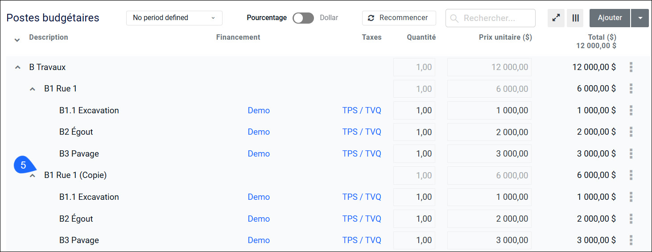Viewport: 652px width, 252px height.
Task: Open the Demo financing link for the first B2 Égout
Action: tap(259, 132)
